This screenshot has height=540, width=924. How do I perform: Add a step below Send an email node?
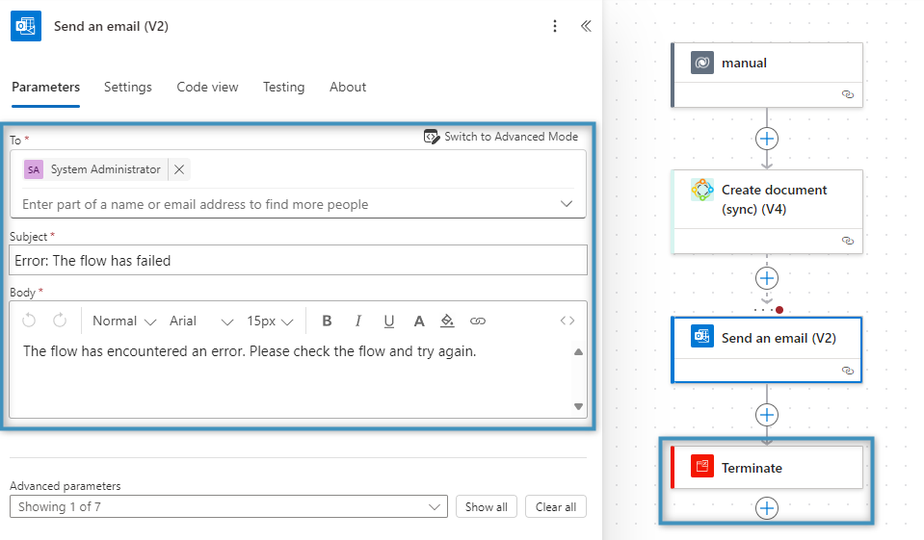click(x=767, y=415)
